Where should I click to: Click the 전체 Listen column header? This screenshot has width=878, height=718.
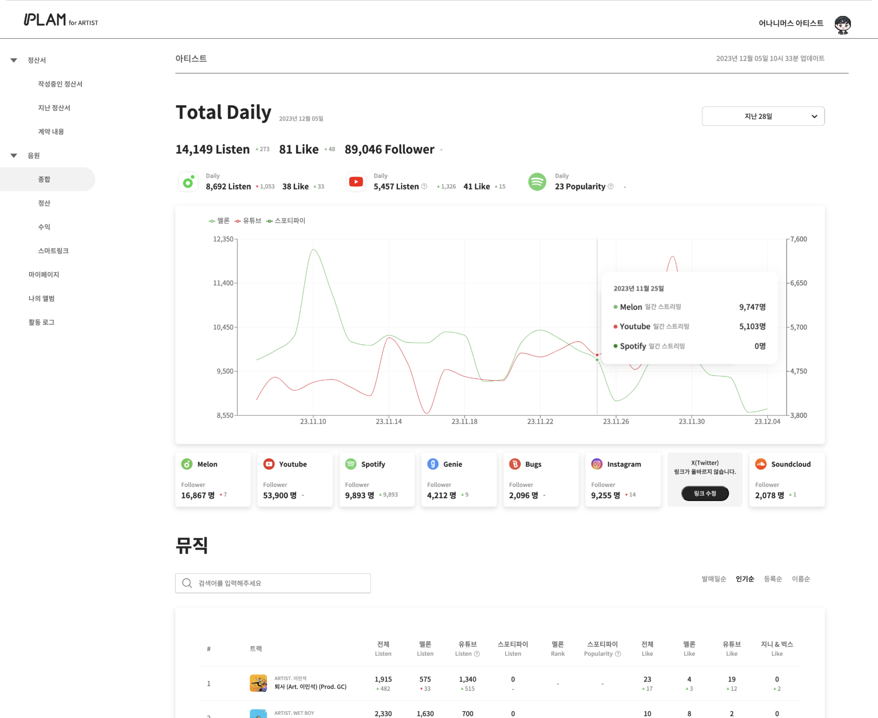(x=383, y=649)
